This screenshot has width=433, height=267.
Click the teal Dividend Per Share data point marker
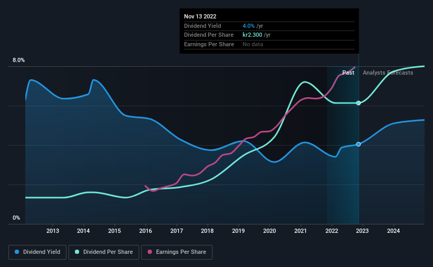pyautogui.click(x=359, y=103)
